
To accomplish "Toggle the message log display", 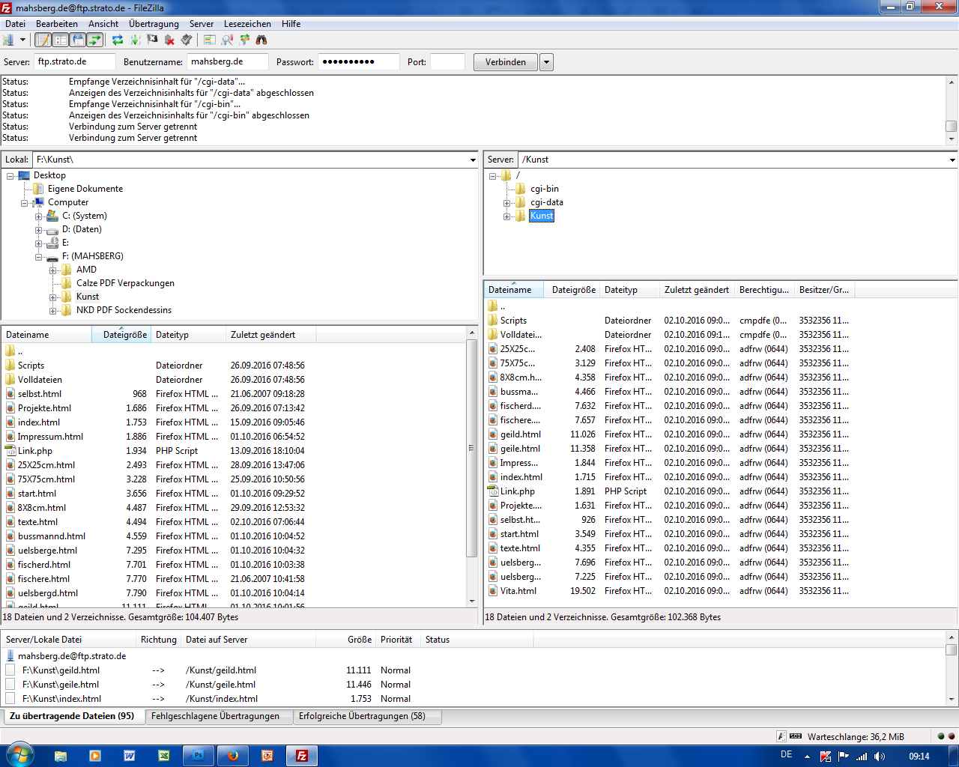I will coord(43,40).
